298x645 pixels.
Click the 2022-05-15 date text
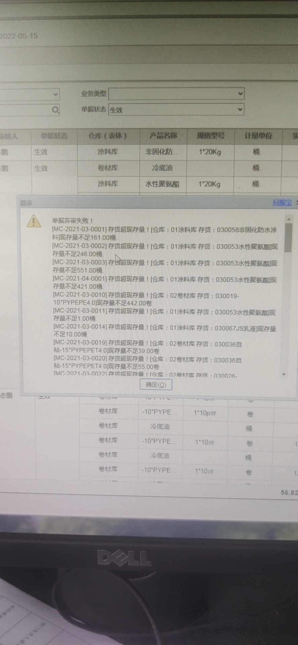click(19, 36)
